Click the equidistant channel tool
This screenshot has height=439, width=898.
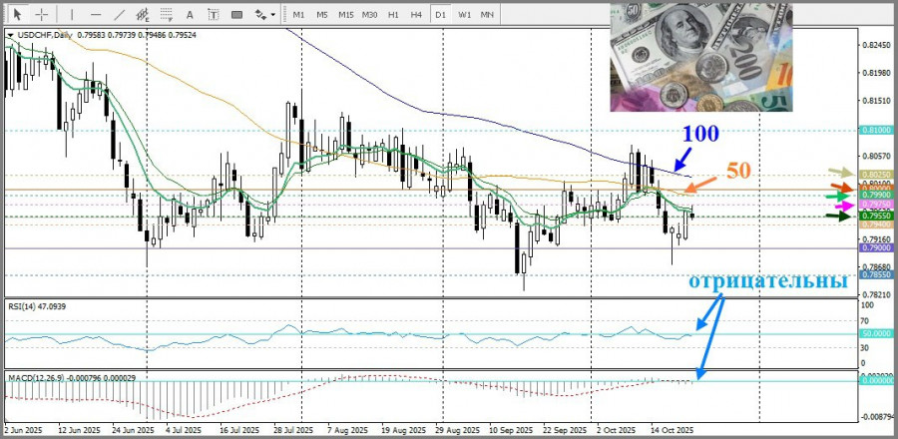[x=144, y=15]
